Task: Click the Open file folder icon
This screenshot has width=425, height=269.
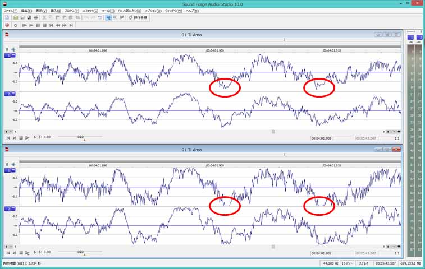Action: 16,17
